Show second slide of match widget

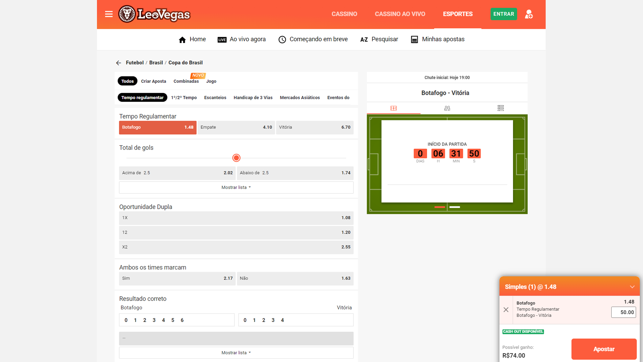click(x=454, y=207)
